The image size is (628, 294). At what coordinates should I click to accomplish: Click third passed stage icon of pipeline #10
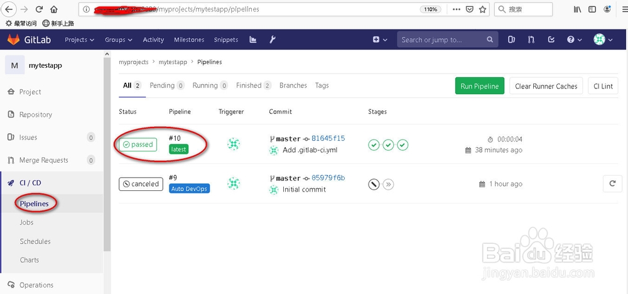tap(403, 144)
